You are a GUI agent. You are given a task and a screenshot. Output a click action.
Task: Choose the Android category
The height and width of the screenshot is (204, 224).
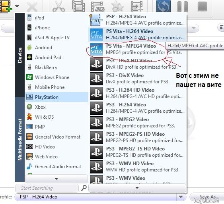56,48
